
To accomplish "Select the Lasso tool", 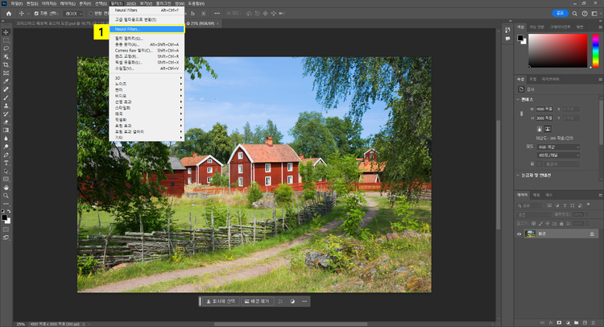I will pyautogui.click(x=6, y=48).
